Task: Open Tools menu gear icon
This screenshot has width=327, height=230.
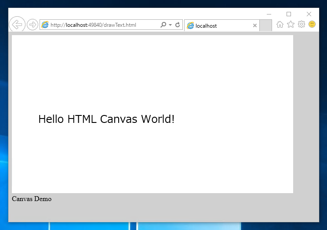Action: (302, 25)
